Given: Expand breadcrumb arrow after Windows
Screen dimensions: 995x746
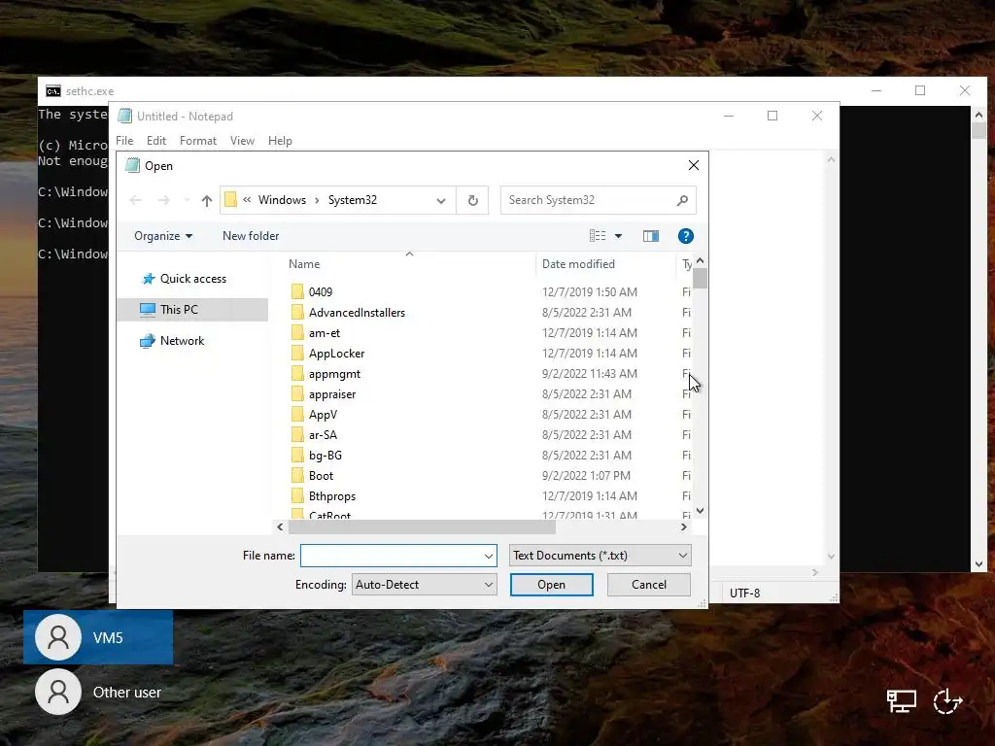Looking at the screenshot, I should [x=317, y=200].
